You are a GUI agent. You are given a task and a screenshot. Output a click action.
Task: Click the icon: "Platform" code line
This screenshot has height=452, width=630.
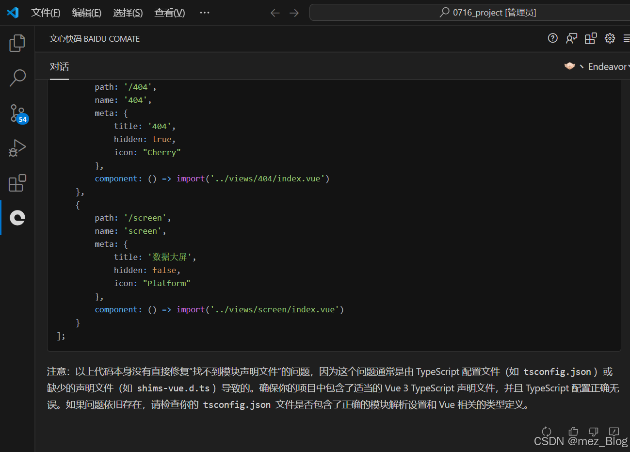(x=152, y=283)
